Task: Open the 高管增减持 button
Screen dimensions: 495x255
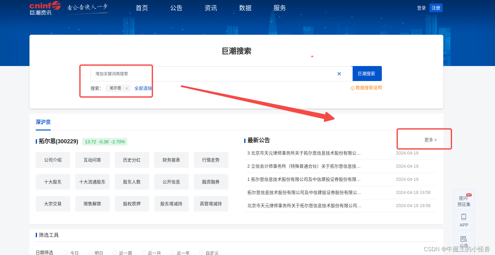Action: coord(211,204)
